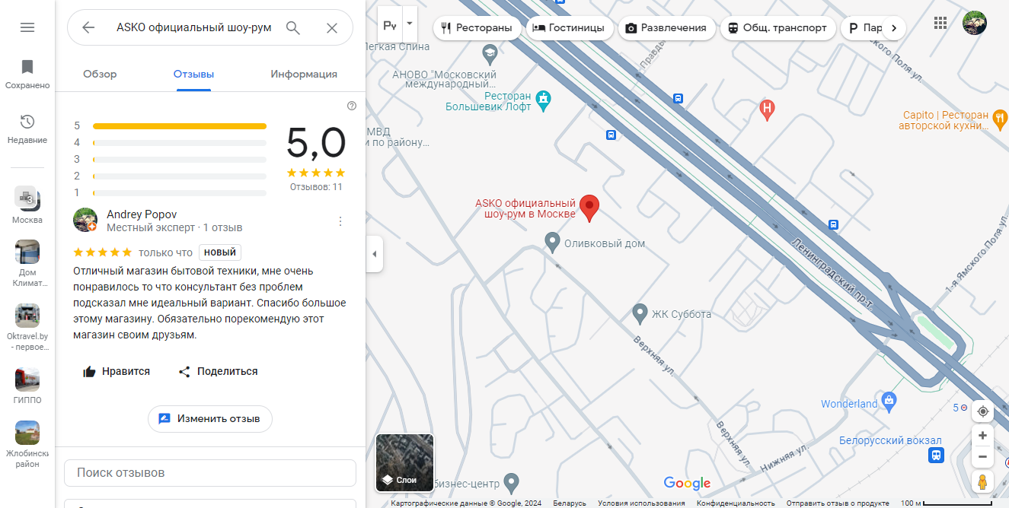Go back using the search box arrow
This screenshot has width=1009, height=508.
click(88, 27)
